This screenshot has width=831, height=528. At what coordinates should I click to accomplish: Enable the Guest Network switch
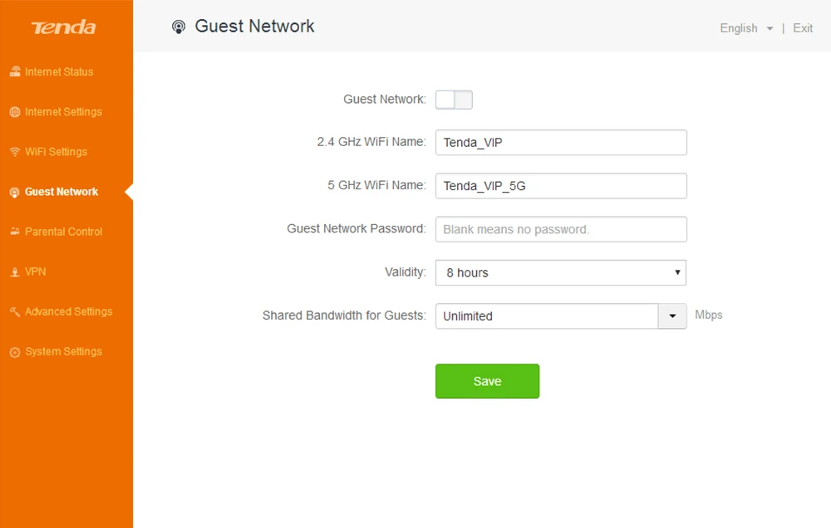point(455,100)
